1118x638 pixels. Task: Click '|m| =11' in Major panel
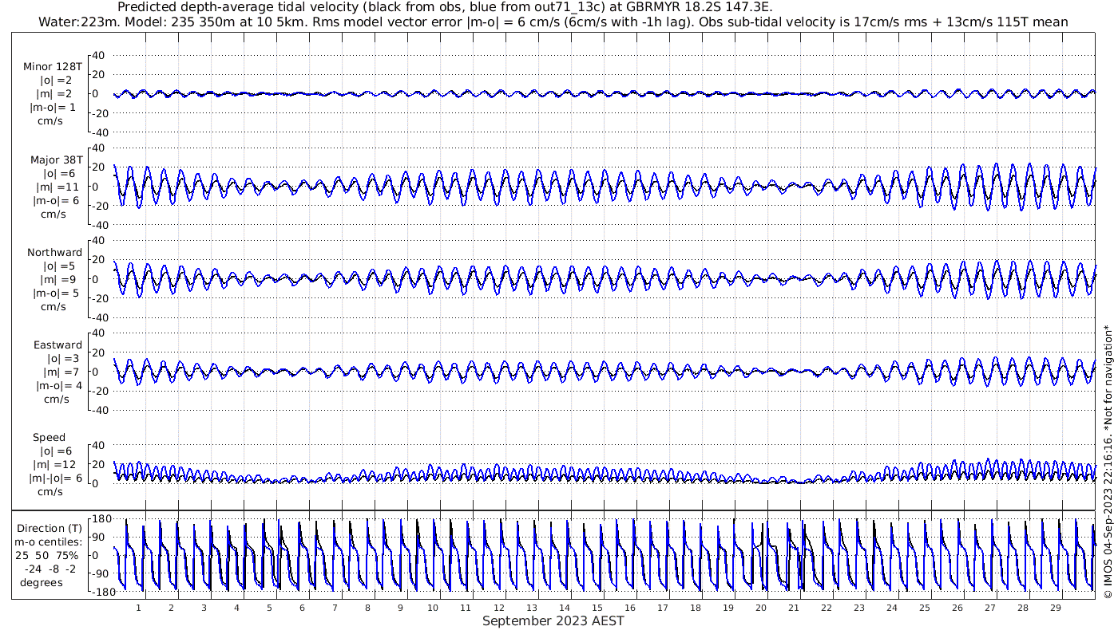[57, 187]
